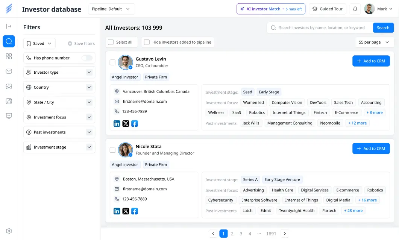Click the Computer Vision focus tag

(x=287, y=103)
